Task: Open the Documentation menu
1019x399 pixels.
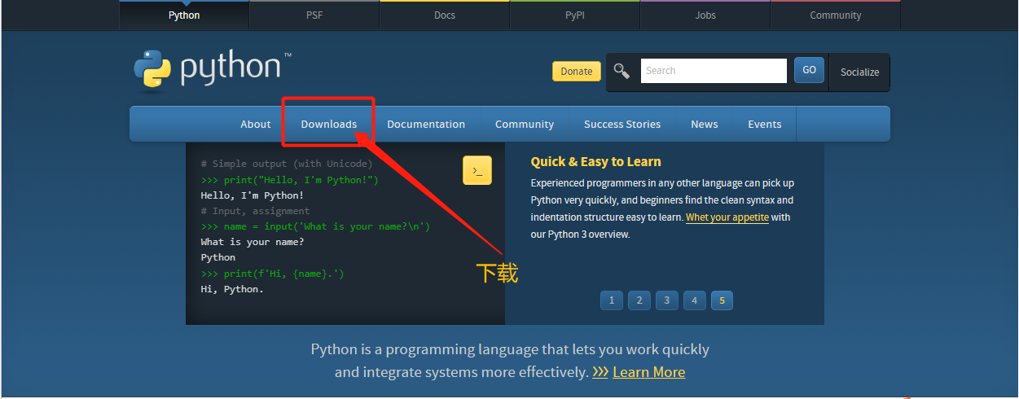Action: 426,124
